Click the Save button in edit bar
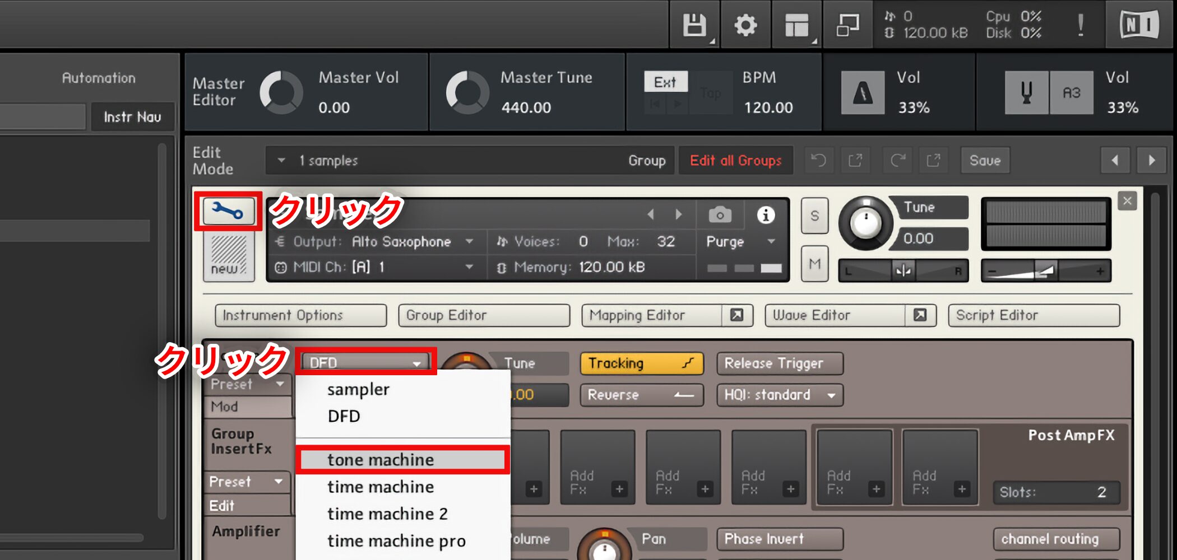The width and height of the screenshot is (1177, 560). click(x=985, y=161)
